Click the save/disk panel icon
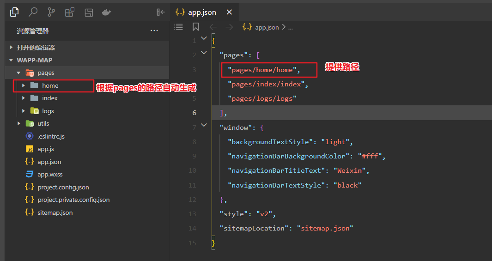 [89, 12]
